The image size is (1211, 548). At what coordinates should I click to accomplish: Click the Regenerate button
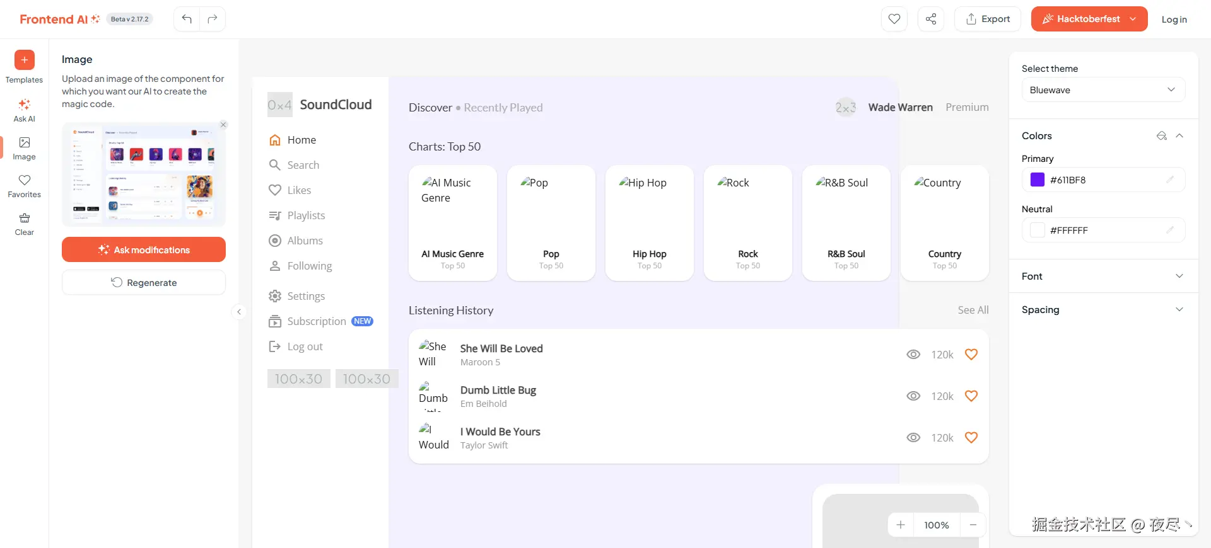144,282
